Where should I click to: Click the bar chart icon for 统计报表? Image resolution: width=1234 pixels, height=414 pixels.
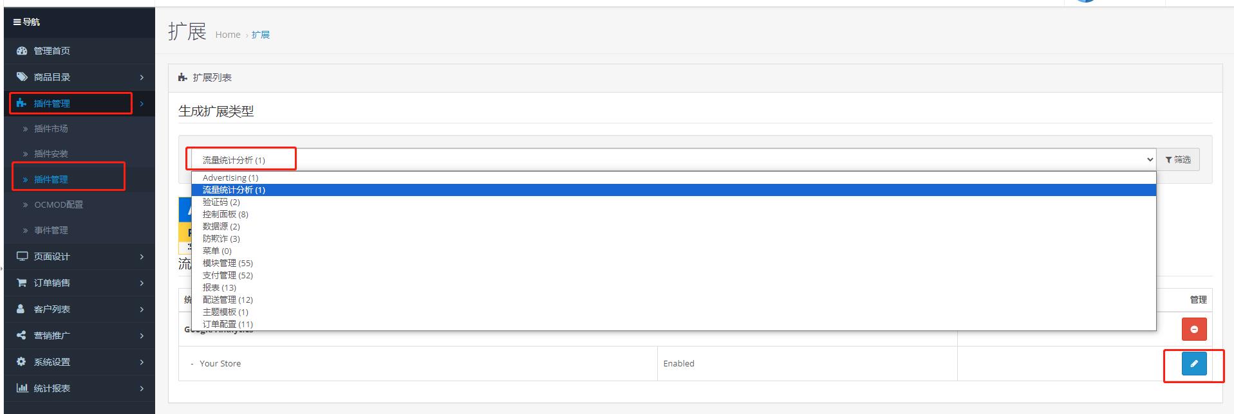pos(22,388)
